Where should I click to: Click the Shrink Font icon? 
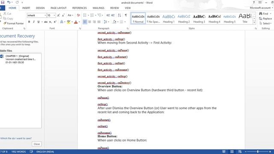tap(63, 15)
